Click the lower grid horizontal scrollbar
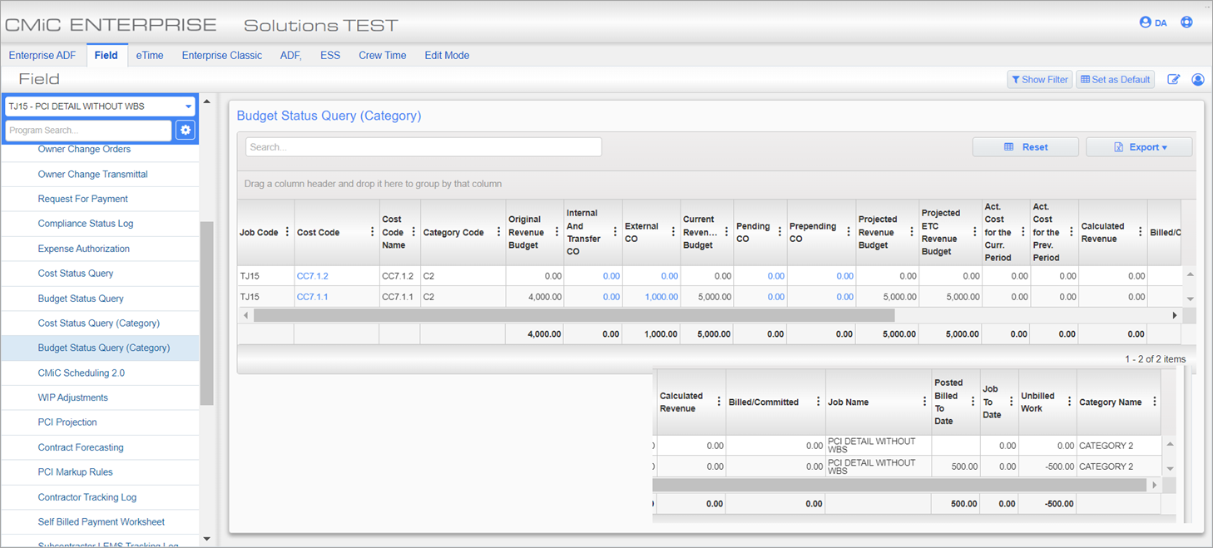This screenshot has height=548, width=1213. pyautogui.click(x=899, y=484)
